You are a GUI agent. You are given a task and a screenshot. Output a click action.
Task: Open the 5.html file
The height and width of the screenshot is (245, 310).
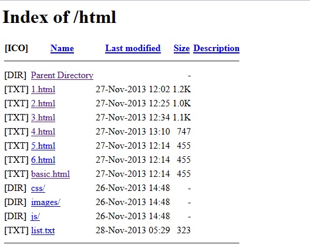[x=43, y=146]
